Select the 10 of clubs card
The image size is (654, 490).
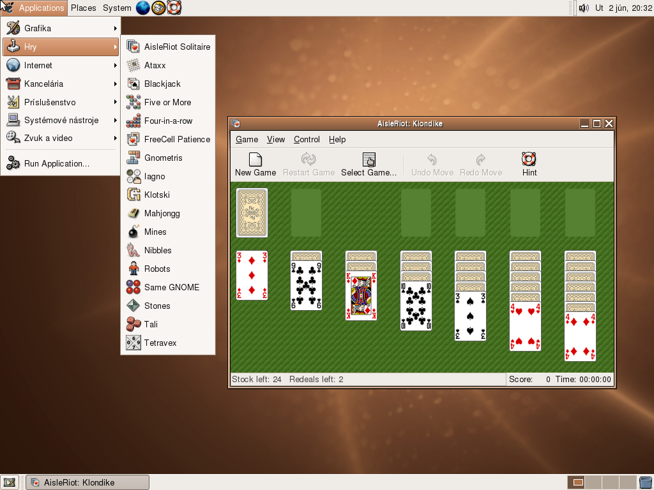point(416,306)
